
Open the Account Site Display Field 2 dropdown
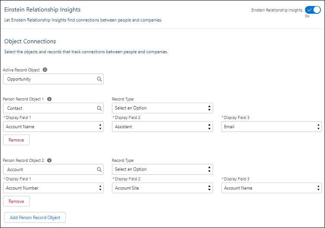coord(162,188)
